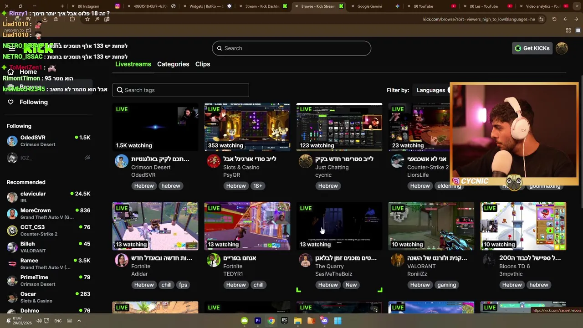
Task: Open the volume control in the system tray
Action: click(x=39, y=321)
